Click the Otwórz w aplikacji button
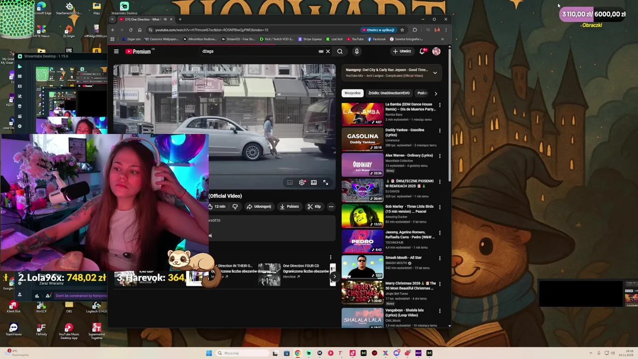The height and width of the screenshot is (359, 638). click(378, 30)
